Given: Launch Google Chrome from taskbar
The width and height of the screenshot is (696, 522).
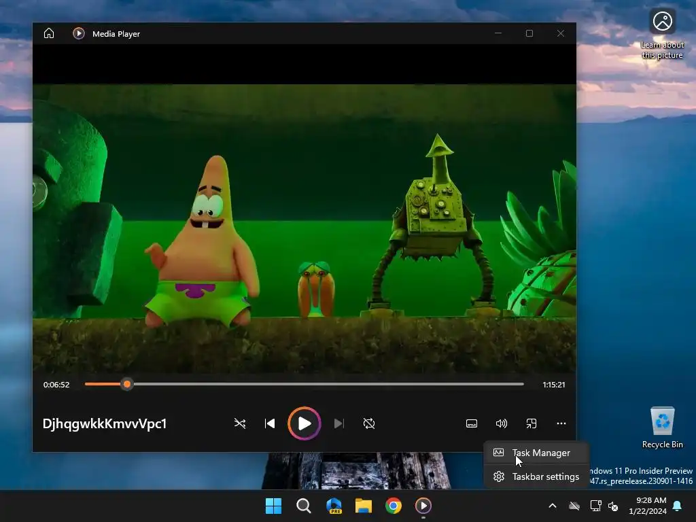Looking at the screenshot, I should pyautogui.click(x=394, y=506).
